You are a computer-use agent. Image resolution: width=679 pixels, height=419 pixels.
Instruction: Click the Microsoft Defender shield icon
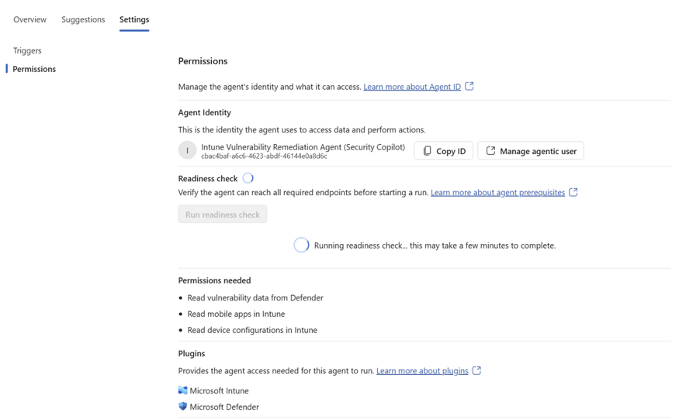[x=182, y=407]
